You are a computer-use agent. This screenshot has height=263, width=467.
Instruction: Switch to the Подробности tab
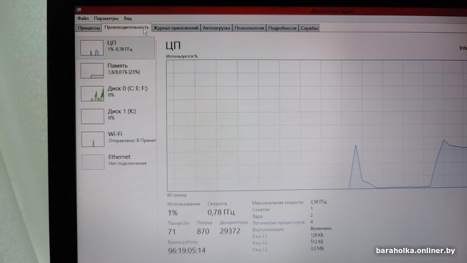282,28
